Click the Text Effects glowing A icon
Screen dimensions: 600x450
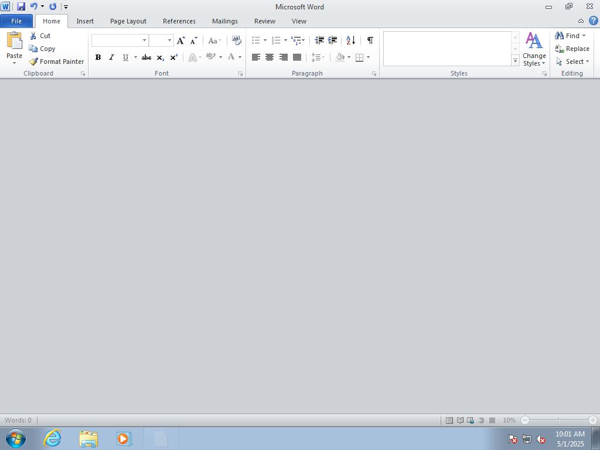click(192, 57)
